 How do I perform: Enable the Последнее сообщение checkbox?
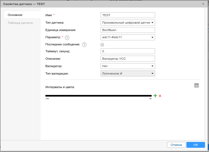tap(102, 45)
